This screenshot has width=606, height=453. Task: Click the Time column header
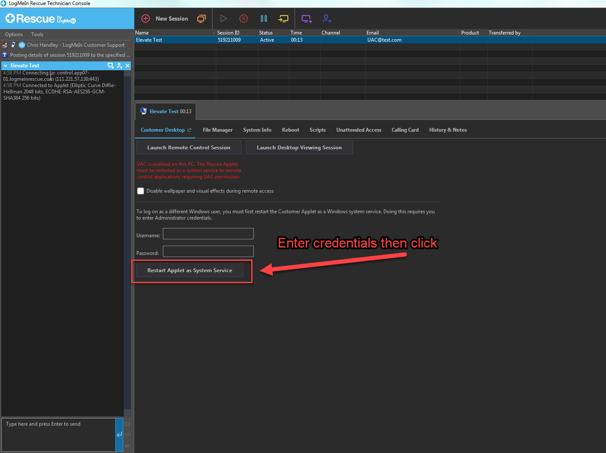tap(305, 33)
